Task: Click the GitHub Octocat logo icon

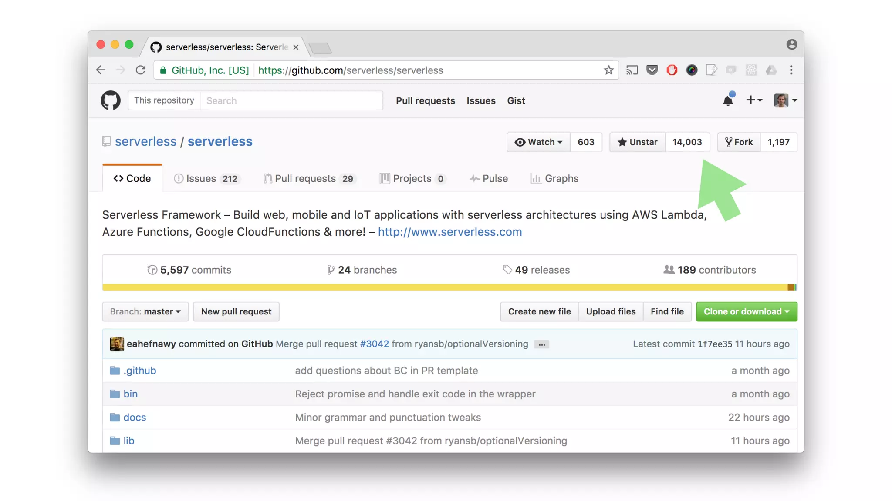Action: click(111, 100)
